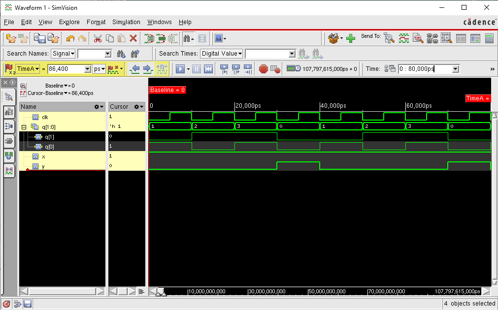This screenshot has height=310, width=498.
Task: Open the TimeA cursor dropdown
Action: (27, 69)
